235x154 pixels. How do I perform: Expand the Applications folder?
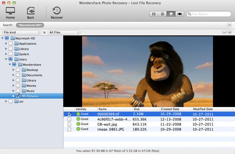click(x=6, y=44)
